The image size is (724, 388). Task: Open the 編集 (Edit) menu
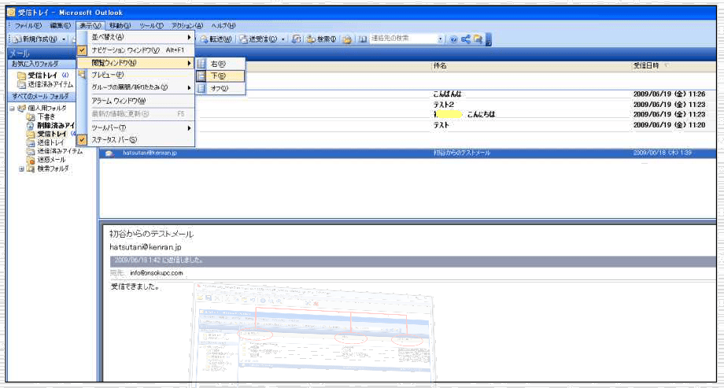click(61, 26)
